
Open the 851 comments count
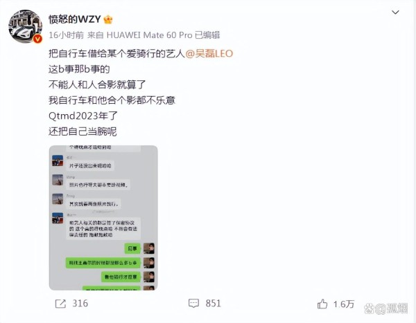(213, 304)
